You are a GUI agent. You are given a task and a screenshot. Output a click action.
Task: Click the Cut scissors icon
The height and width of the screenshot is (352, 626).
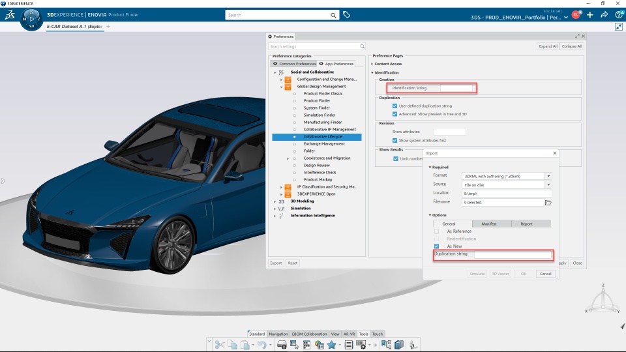pos(220,344)
